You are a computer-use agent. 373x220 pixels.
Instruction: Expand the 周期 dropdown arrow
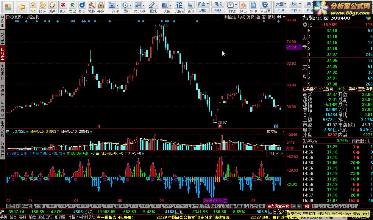pyautogui.click(x=131, y=5)
